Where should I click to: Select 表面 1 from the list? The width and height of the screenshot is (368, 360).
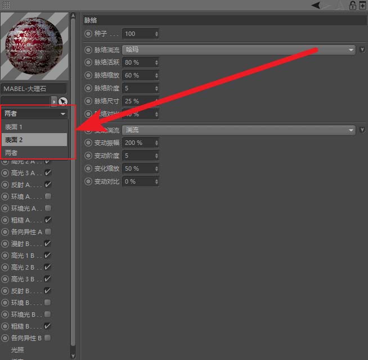tap(34, 127)
